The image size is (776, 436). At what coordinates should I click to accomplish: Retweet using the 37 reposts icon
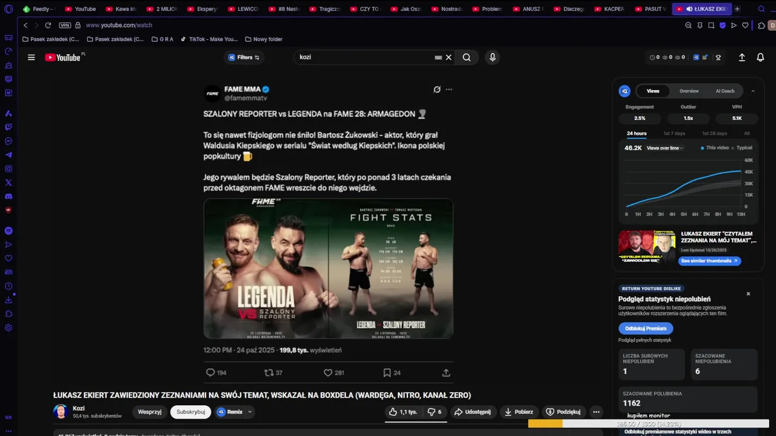(x=269, y=373)
